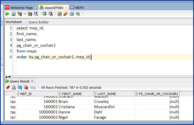Click 'pg_chair_or_cochair1' on line 4
Viewport: 194px width, 125px height.
point(36,45)
